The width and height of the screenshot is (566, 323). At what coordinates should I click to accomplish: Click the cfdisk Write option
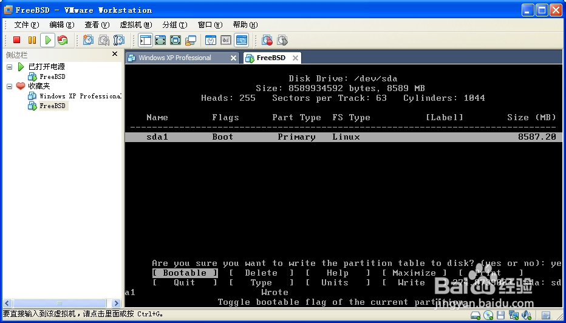(x=414, y=283)
